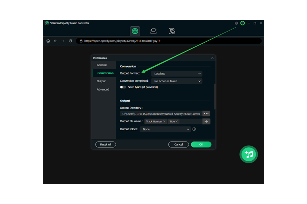The width and height of the screenshot is (307, 204).
Task: Remove the Track Number filename tag
Action: 165,121
